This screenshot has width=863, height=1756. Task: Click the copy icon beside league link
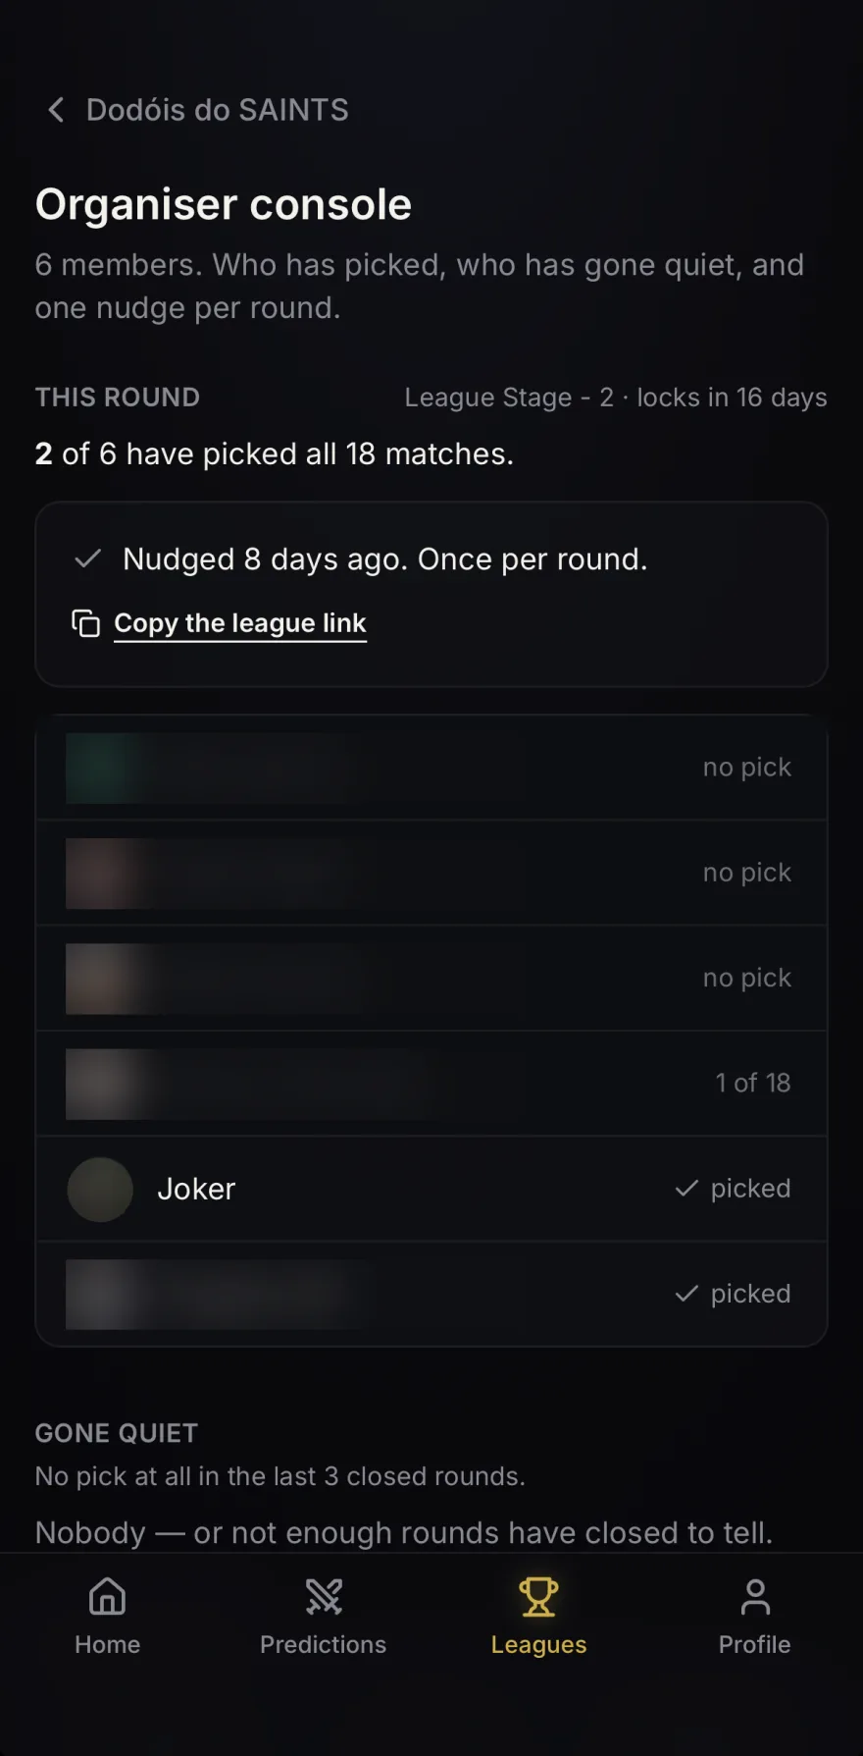pos(86,623)
